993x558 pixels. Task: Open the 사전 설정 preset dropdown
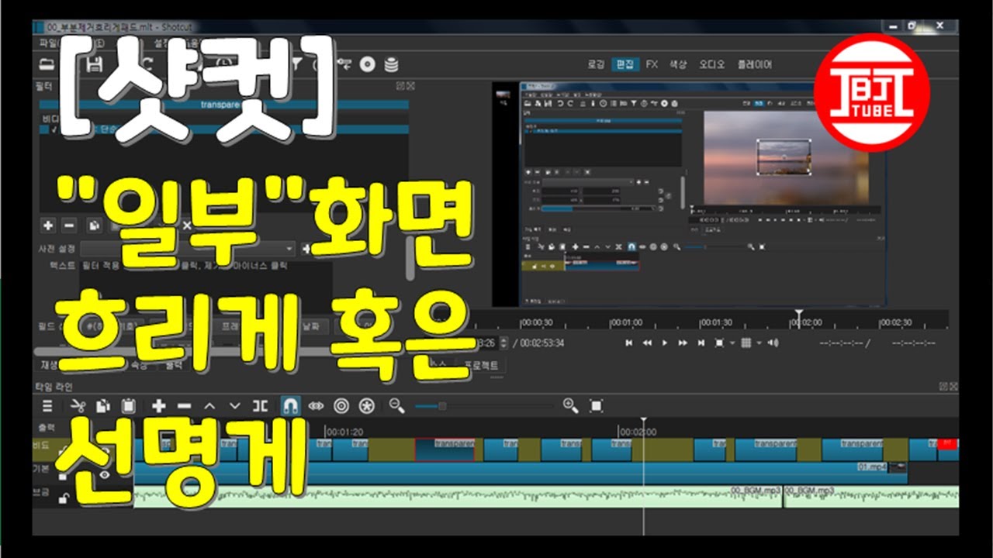[189, 249]
